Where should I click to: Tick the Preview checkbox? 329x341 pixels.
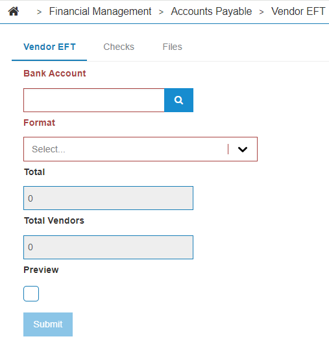[x=31, y=294]
